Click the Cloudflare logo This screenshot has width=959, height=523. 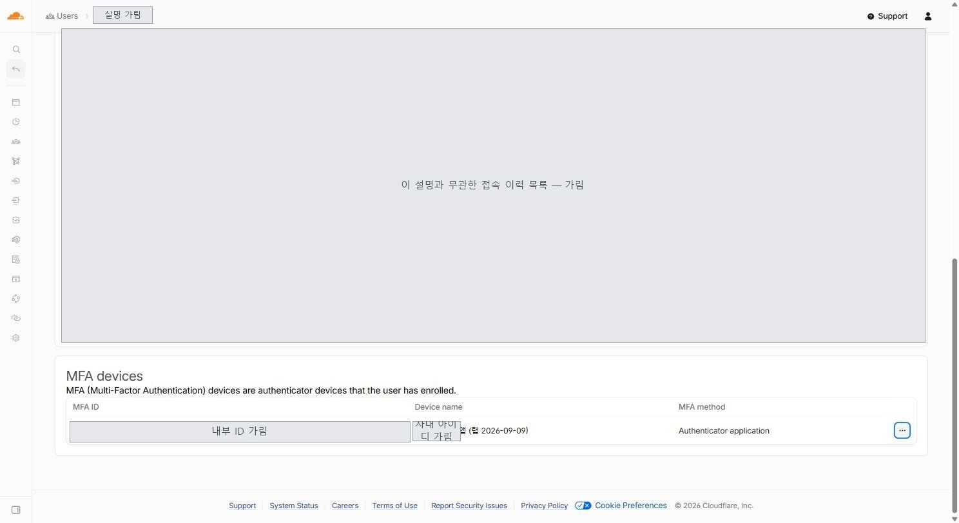pos(15,15)
